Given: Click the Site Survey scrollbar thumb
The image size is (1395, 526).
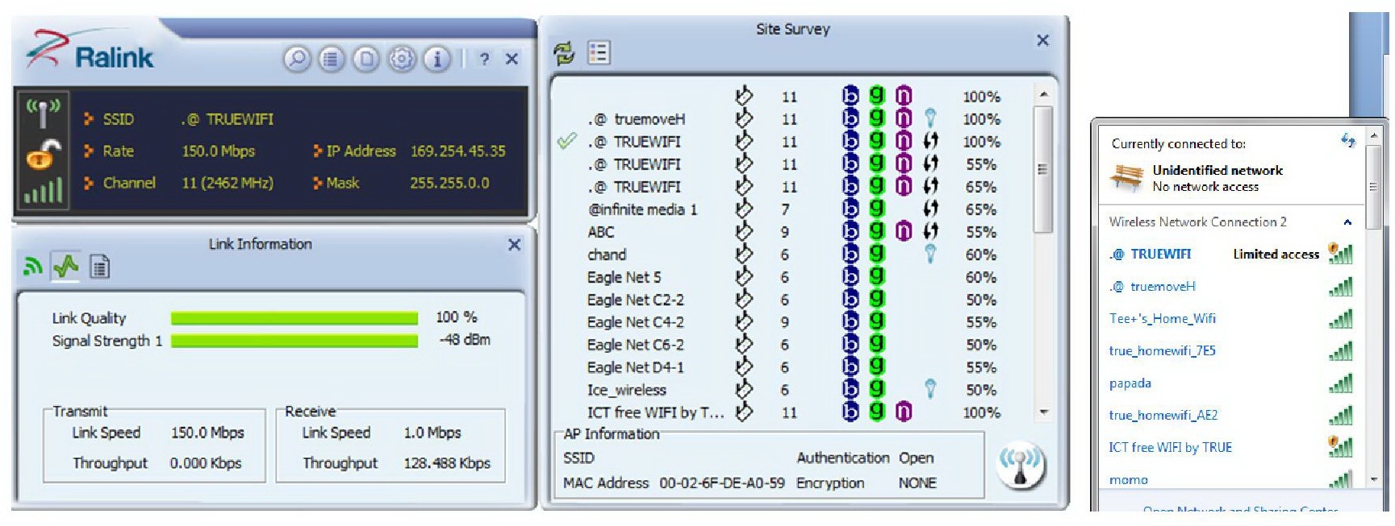Looking at the screenshot, I should (1042, 169).
